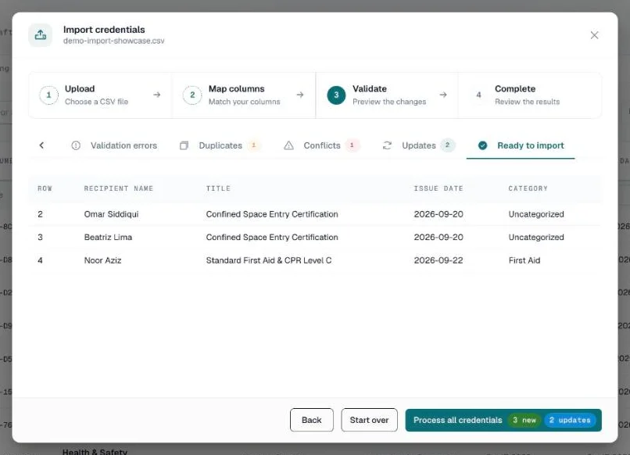Go back with the Back button
The image size is (630, 455).
click(x=312, y=420)
